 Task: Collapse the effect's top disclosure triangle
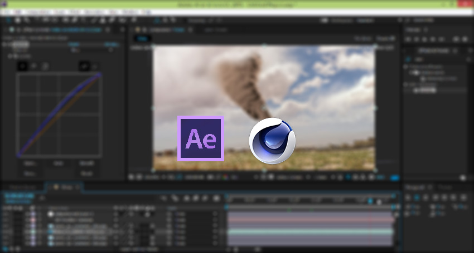tap(4, 44)
